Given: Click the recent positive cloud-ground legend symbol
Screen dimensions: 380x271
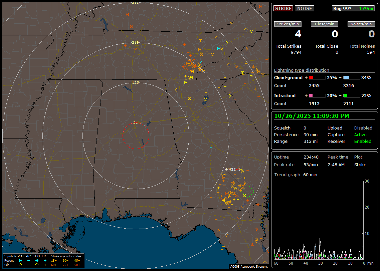Looking at the screenshot, I should [x=37, y=260].
